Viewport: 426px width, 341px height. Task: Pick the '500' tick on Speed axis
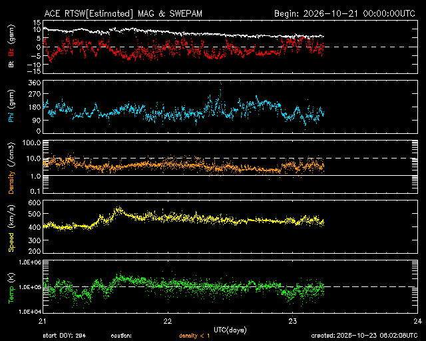pos(35,214)
